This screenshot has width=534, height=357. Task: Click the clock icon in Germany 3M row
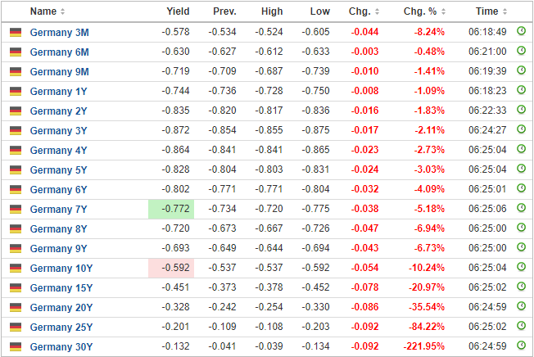coord(521,31)
